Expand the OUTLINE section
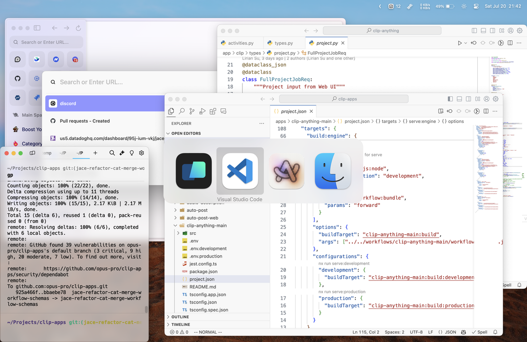 (x=180, y=317)
